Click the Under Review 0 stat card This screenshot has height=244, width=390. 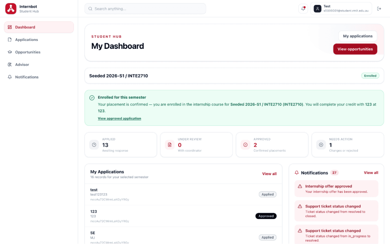pyautogui.click(x=197, y=144)
